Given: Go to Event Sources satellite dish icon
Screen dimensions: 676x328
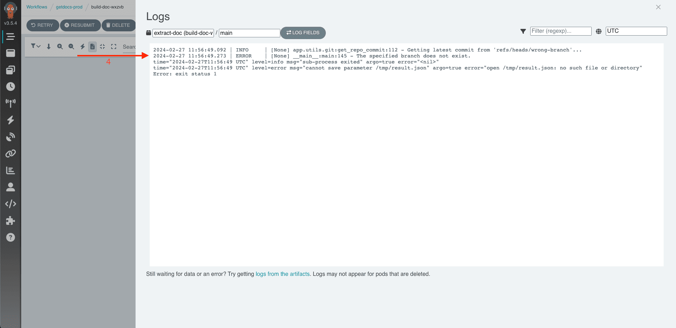Looking at the screenshot, I should 11,137.
